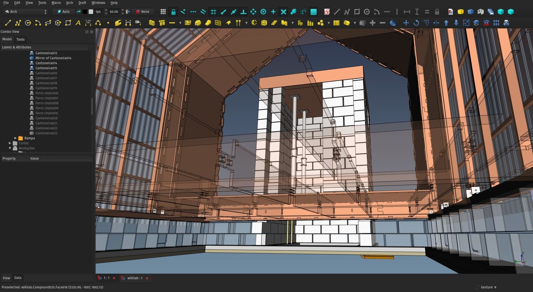The height and width of the screenshot is (292, 533).
Task: Switch to the Data properties tab
Action: click(18, 278)
